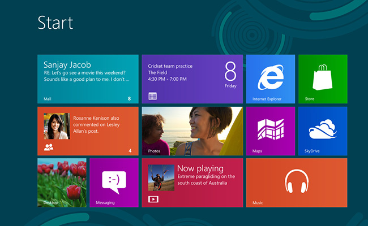368x226 pixels.
Task: Click the 'Friday' day label
Action: click(230, 86)
